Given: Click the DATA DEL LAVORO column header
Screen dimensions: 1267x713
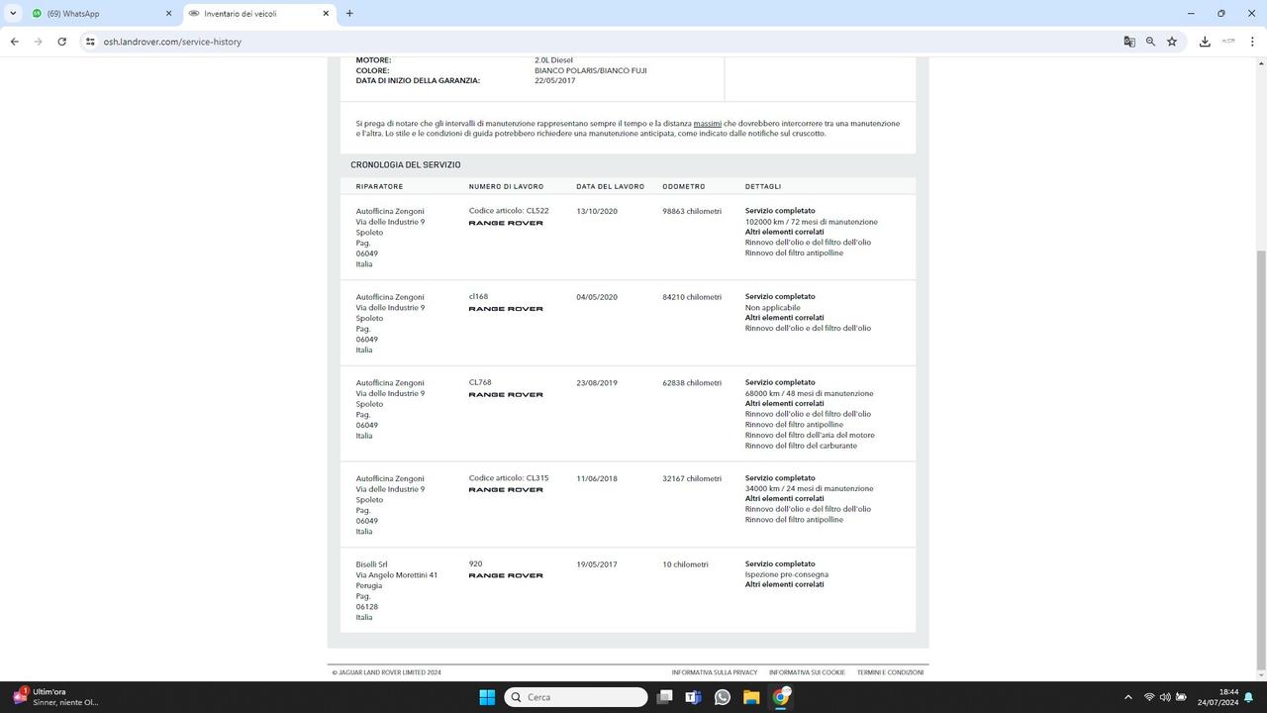Looking at the screenshot, I should click(x=611, y=186).
